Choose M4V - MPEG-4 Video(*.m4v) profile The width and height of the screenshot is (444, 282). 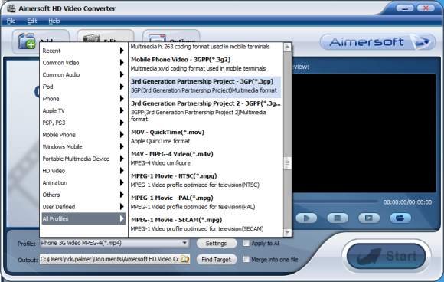[206, 158]
